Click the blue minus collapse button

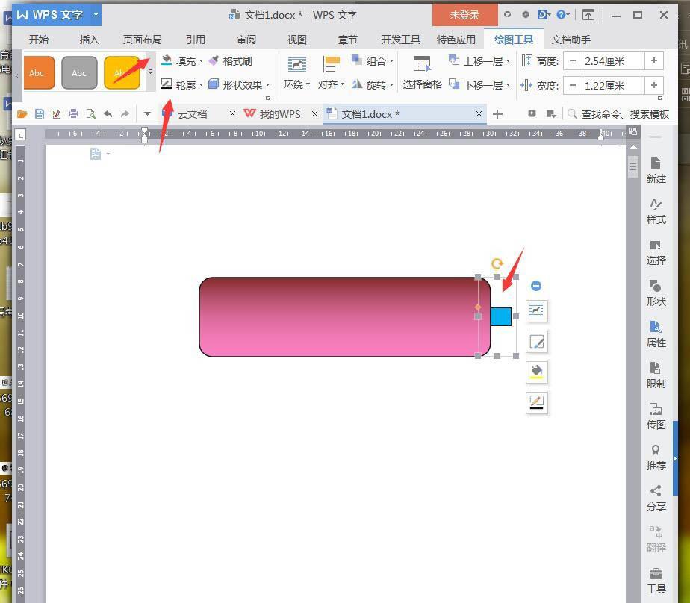pos(536,286)
